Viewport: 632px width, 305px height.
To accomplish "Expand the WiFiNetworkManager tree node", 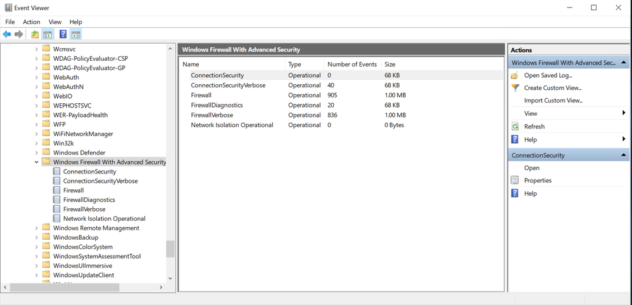I will click(37, 134).
